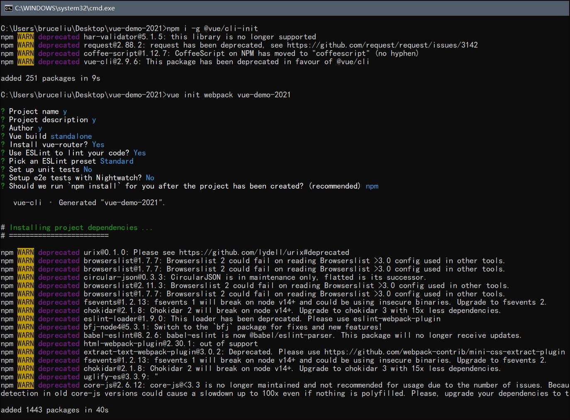The height and width of the screenshot is (420, 570).
Task: Click the coffee-script@1.12.7 warning line
Action: (x=210, y=53)
